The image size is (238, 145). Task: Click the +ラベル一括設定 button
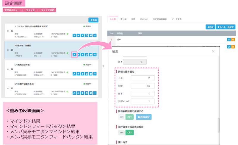point(226,27)
